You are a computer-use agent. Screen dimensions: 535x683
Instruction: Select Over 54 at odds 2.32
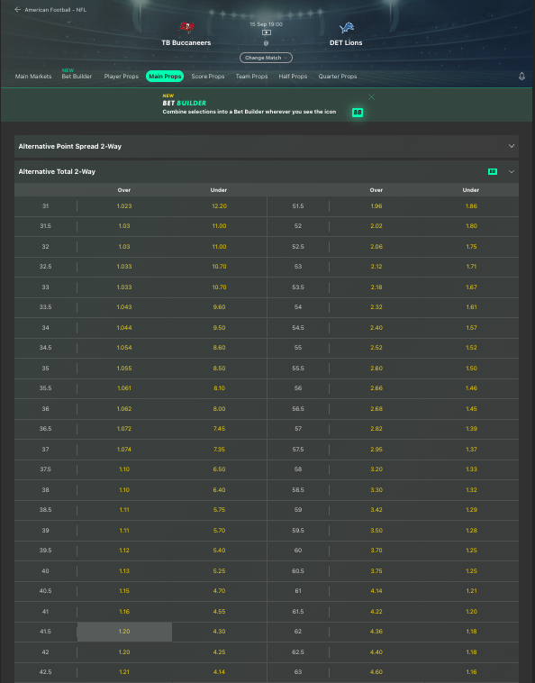point(376,307)
